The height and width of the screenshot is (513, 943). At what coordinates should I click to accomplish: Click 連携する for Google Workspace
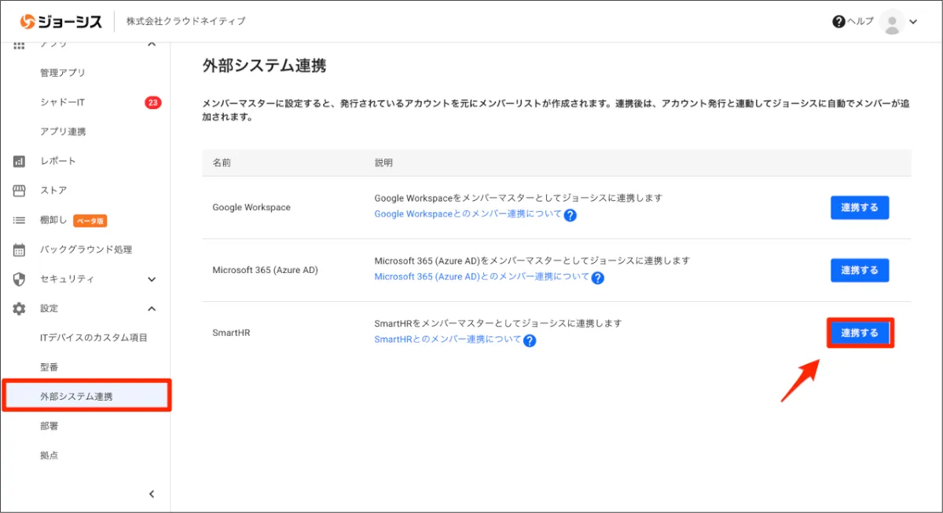coord(860,208)
